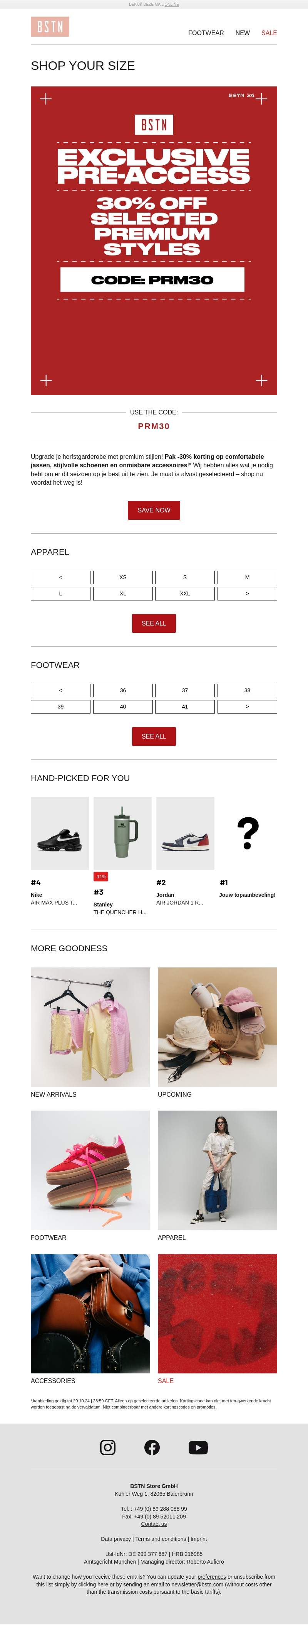Open the Nike Air Max Plus product image
Image resolution: width=308 pixels, height=1625 pixels.
pos(60,833)
